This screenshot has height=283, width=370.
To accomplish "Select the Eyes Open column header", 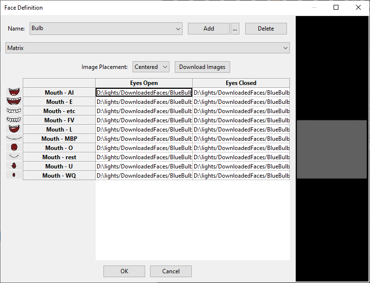I will point(144,83).
